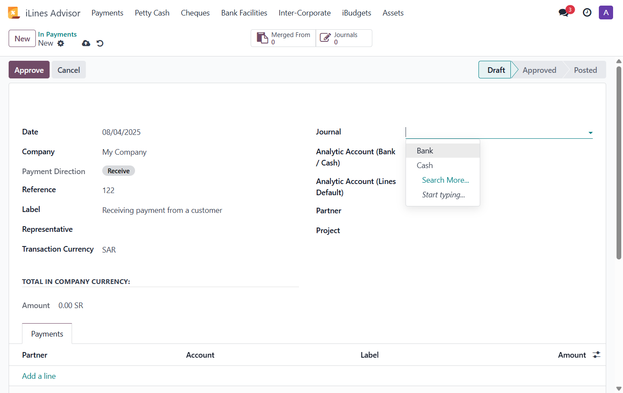Viewport: 623px width, 393px height.
Task: Click the Date field value
Action: 121,132
